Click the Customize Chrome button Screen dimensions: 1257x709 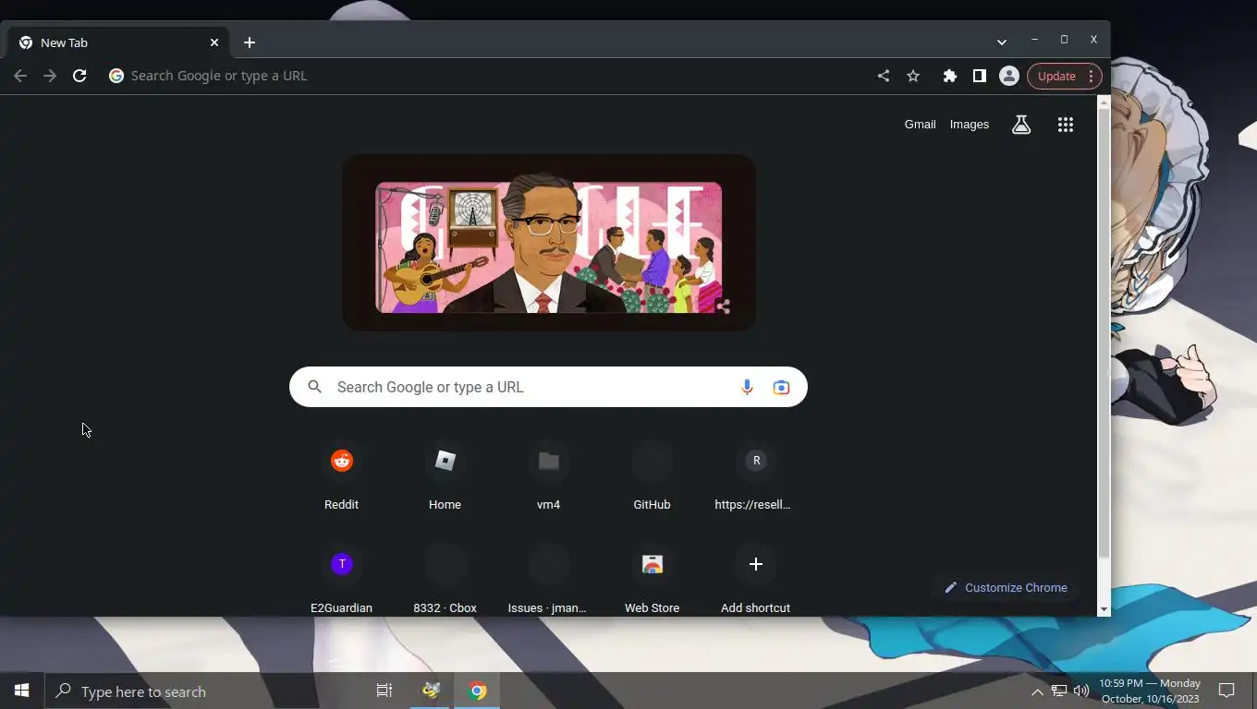1006,588
